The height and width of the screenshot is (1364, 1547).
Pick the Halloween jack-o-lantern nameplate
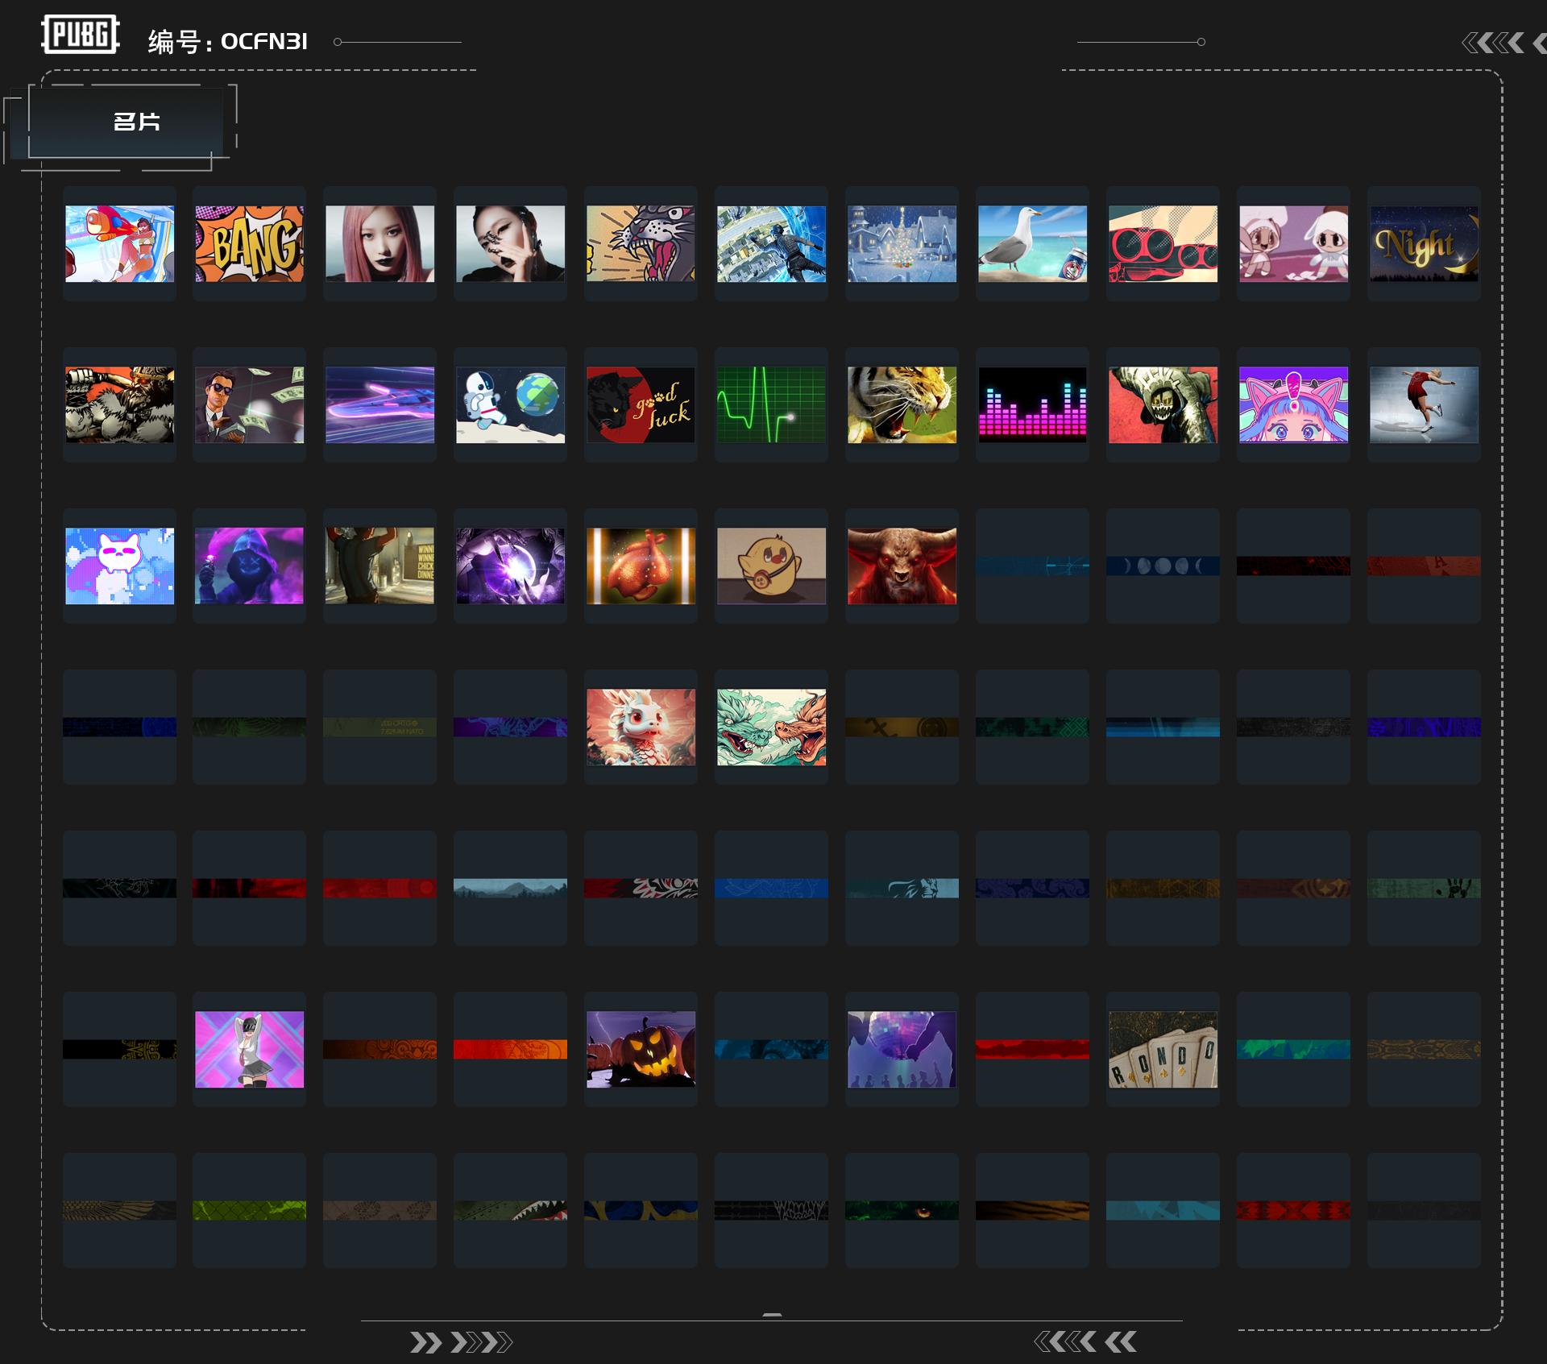click(x=641, y=1049)
